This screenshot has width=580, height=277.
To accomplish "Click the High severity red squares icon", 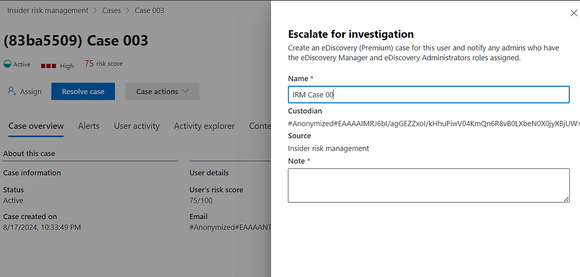I will click(48, 66).
